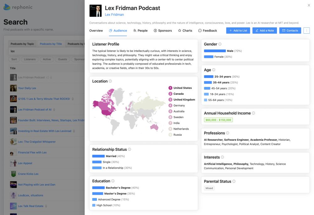Screen dimensions: 314x215
Task: Open the Feedback tab
Action: (x=208, y=31)
